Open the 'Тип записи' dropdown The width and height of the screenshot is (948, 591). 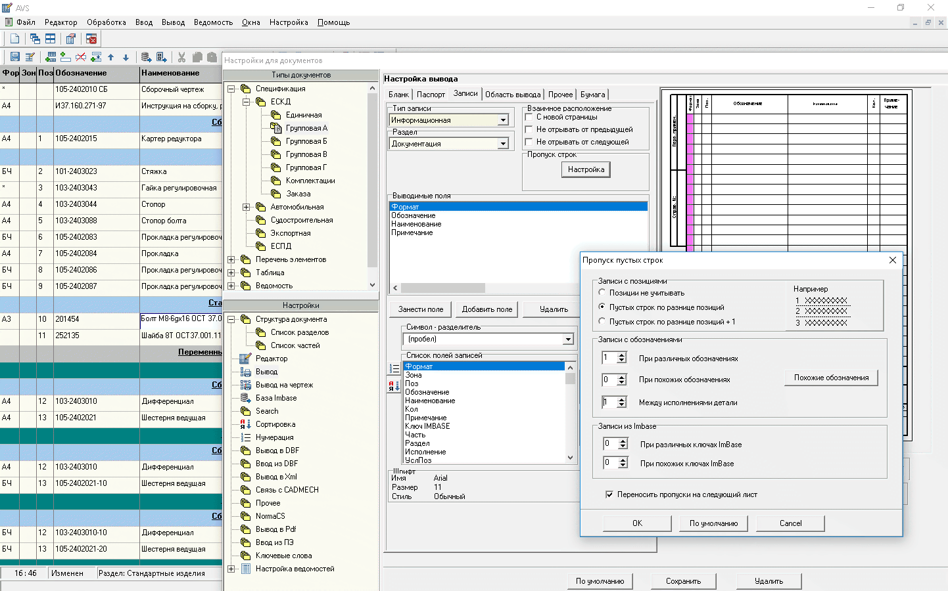(x=503, y=120)
